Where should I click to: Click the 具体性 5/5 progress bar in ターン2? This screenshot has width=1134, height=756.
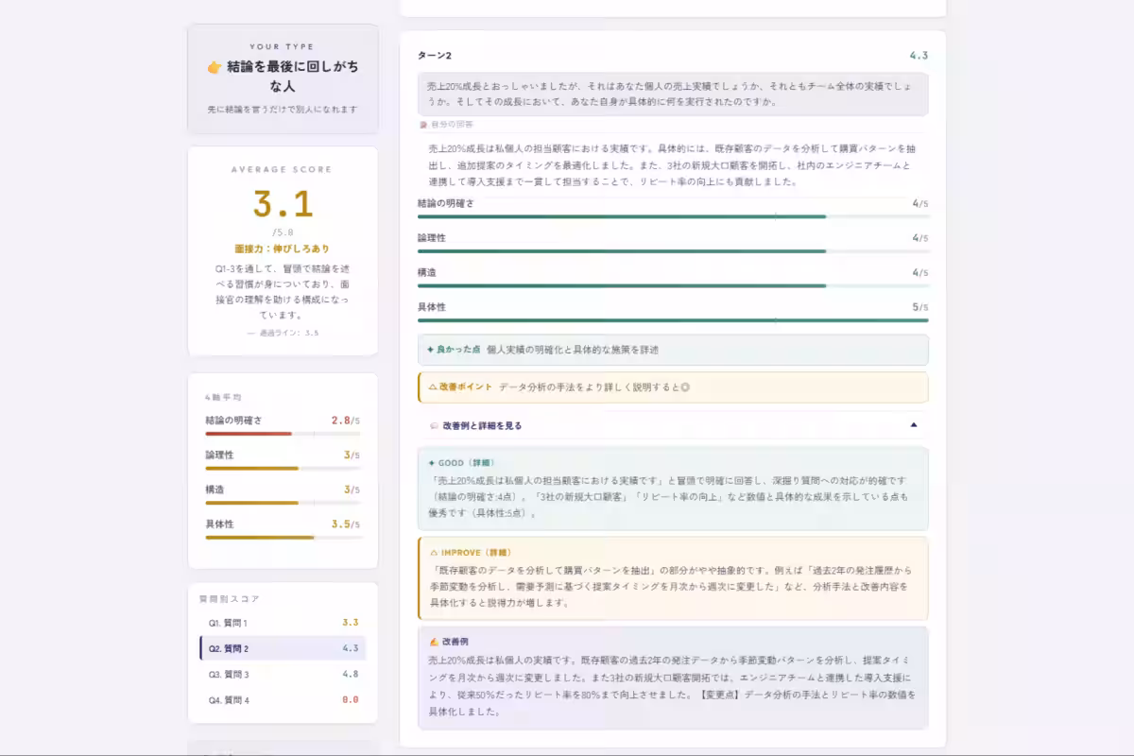pyautogui.click(x=673, y=320)
